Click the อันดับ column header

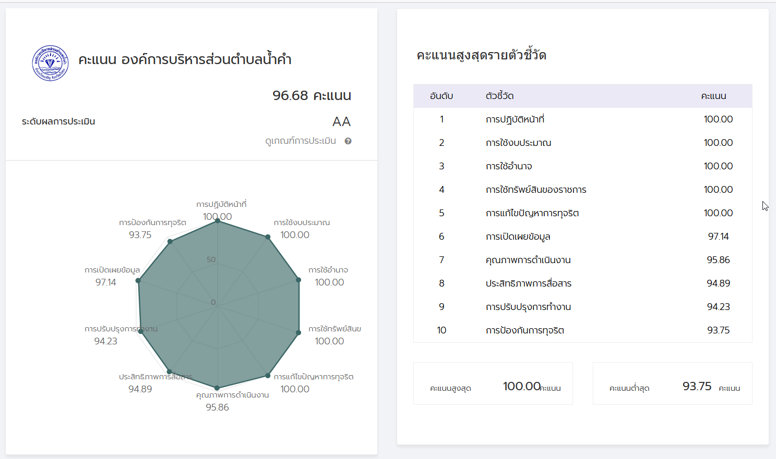(441, 96)
